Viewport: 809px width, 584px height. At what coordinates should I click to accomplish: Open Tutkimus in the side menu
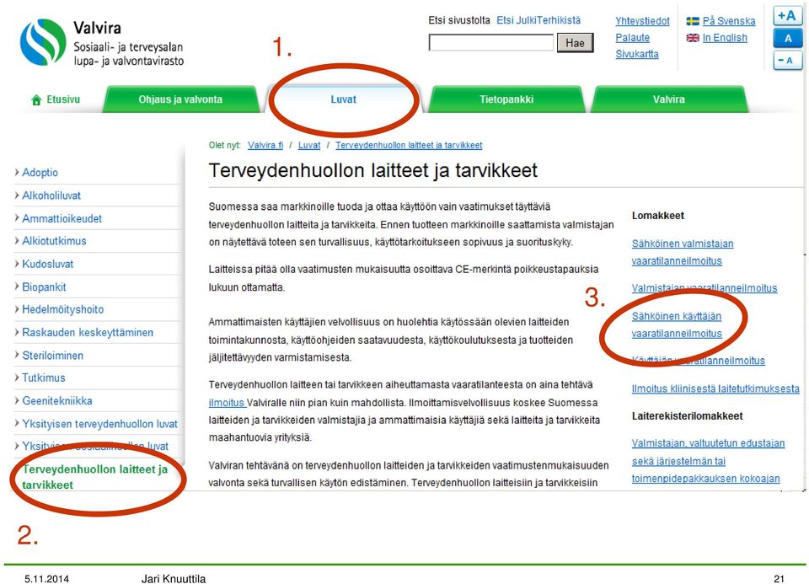pos(43,378)
